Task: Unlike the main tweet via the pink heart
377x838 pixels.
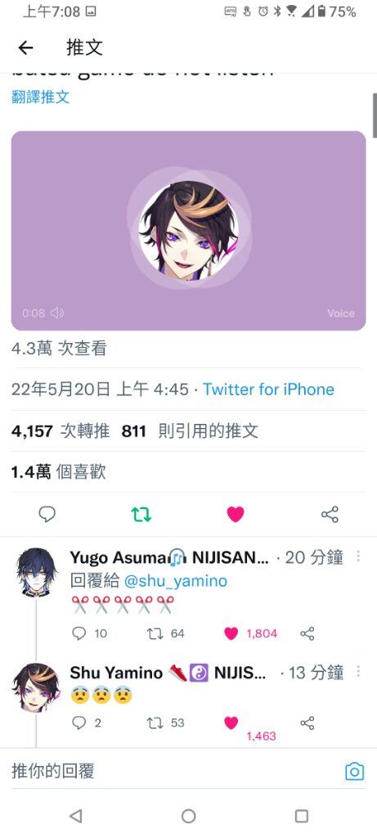Action: 235,514
